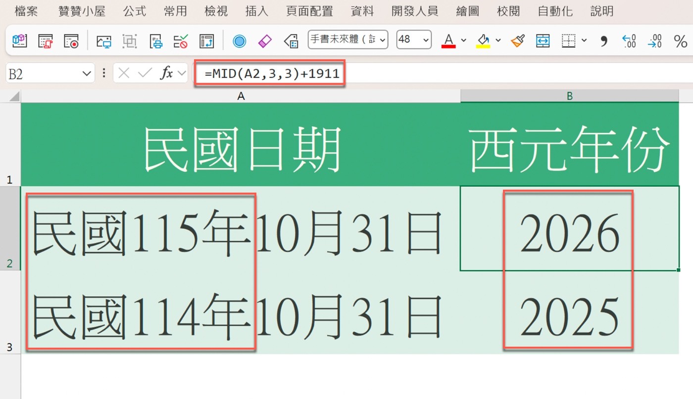The image size is (693, 399).
Task: Apply yellow fill color button
Action: pos(483,40)
